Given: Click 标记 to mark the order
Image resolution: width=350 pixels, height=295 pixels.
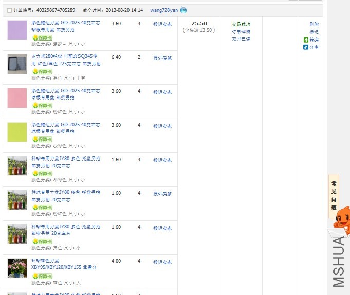Looking at the screenshot, I should coord(314,32).
